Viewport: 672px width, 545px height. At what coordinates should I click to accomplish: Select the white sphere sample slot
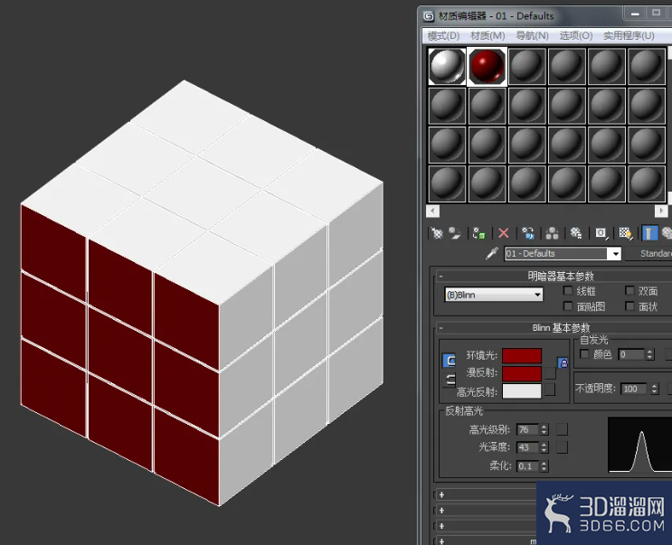tap(447, 66)
